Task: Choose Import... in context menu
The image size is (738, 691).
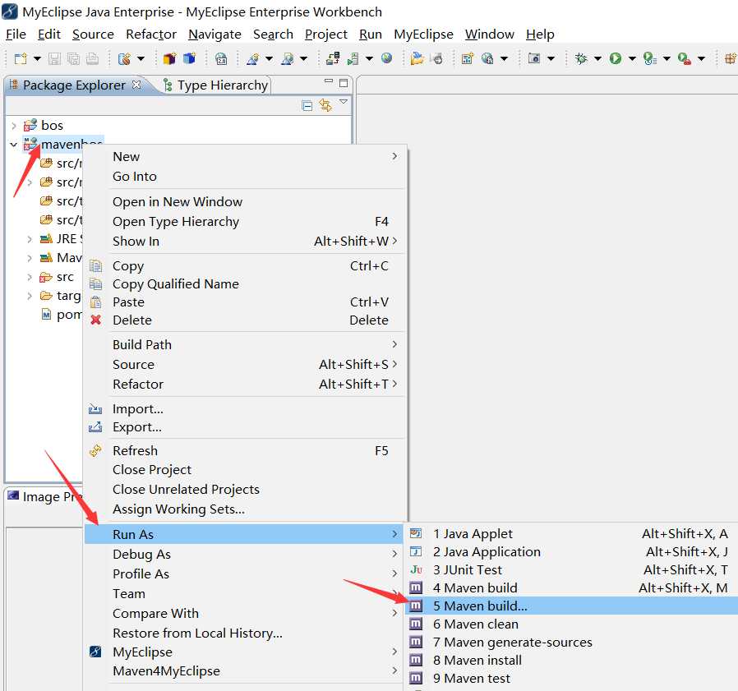Action: click(x=245, y=409)
